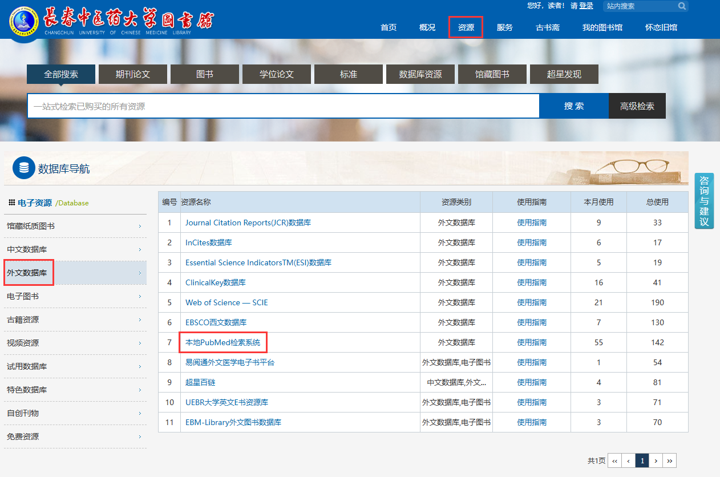Click the library logo emblem

[23, 21]
